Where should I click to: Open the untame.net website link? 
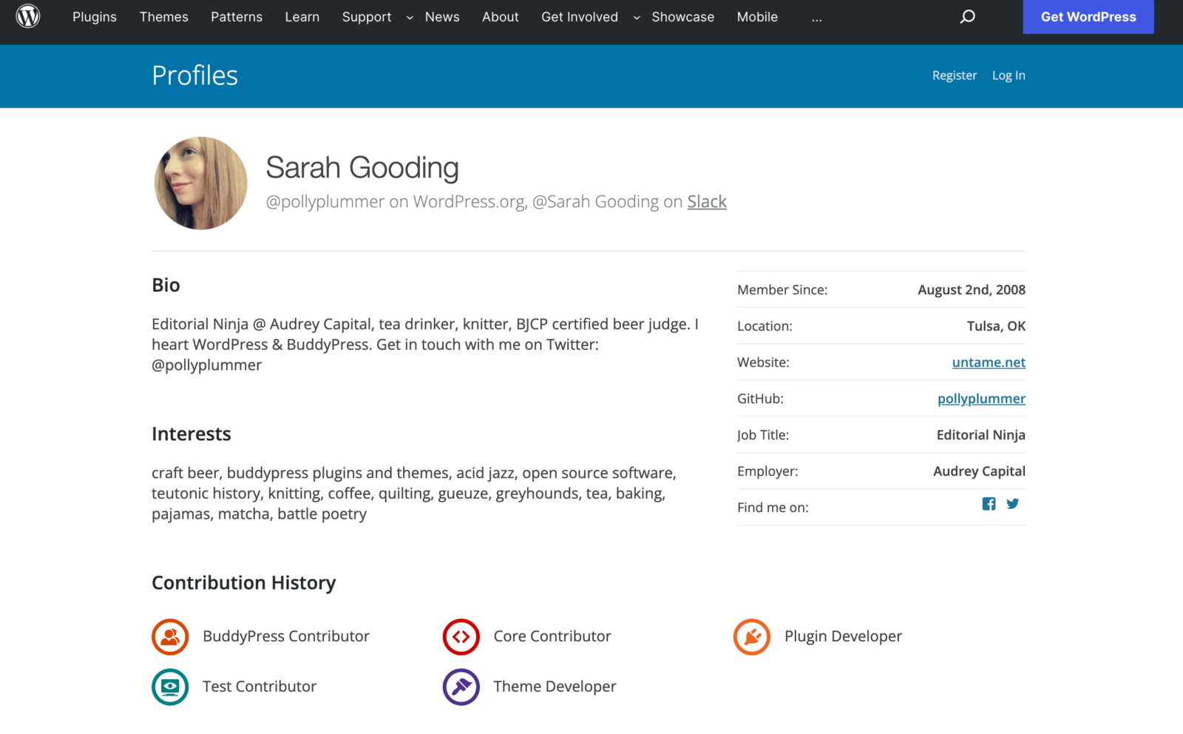pyautogui.click(x=989, y=362)
